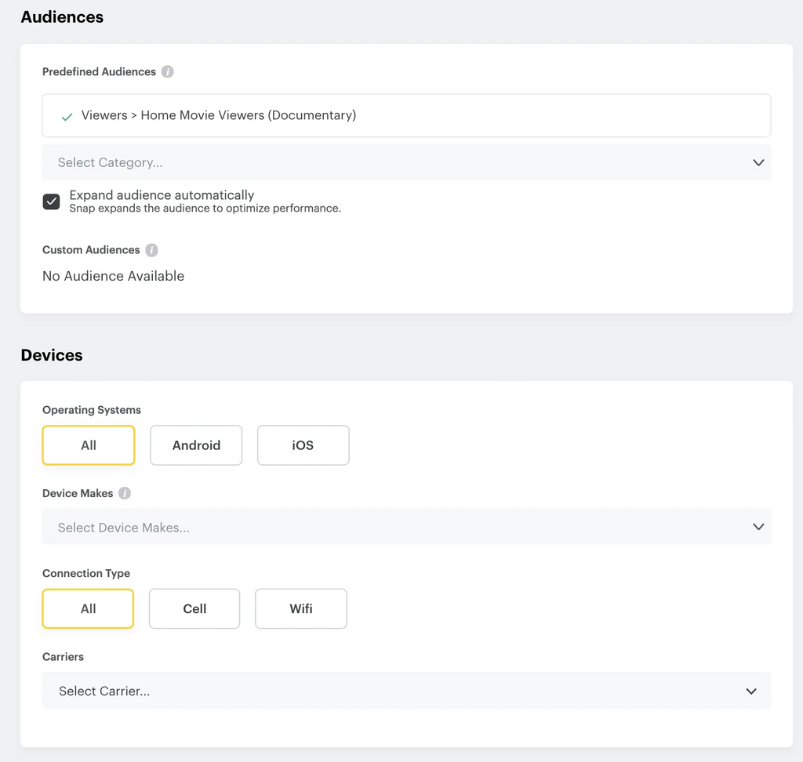Select All under Connection Type
The image size is (803, 762).
coord(88,609)
